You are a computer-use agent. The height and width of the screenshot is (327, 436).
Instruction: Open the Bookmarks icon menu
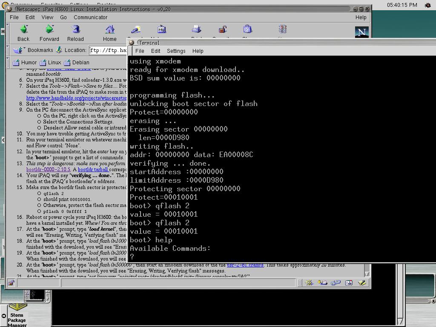pyautogui.click(x=19, y=50)
